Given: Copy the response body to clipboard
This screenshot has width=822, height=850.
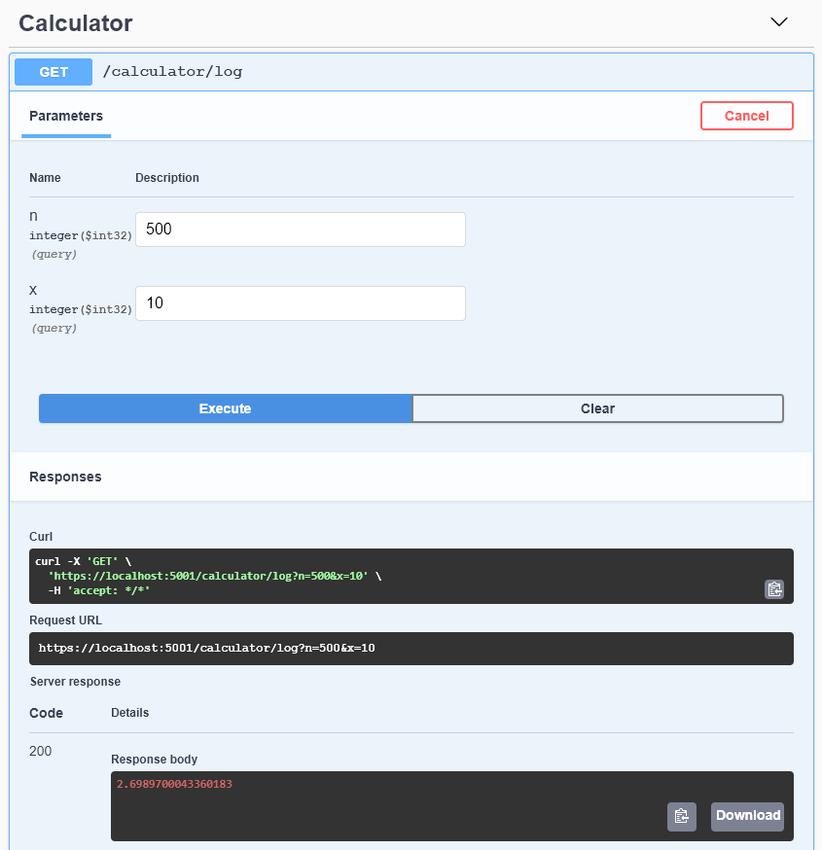Looking at the screenshot, I should [x=682, y=816].
